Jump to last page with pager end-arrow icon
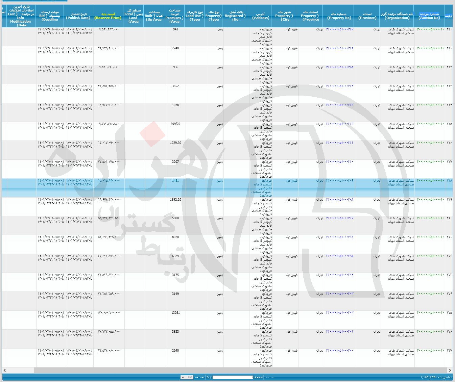Viewport: 455px width, 382px height. pos(197,377)
